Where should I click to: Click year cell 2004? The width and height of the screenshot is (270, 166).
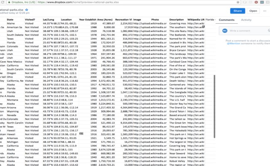click(93, 119)
